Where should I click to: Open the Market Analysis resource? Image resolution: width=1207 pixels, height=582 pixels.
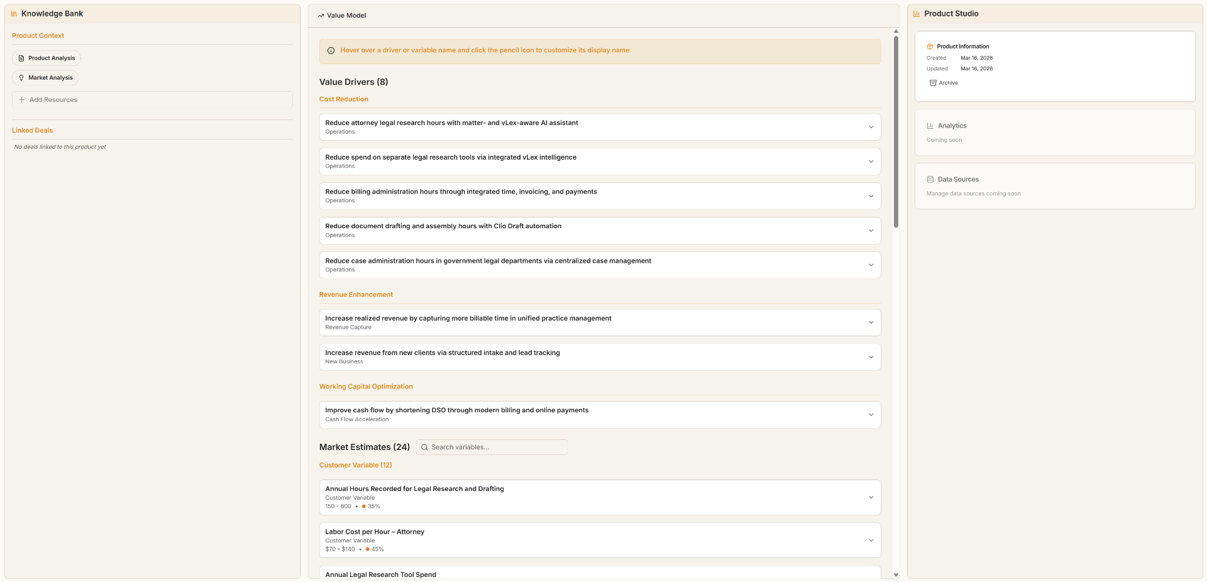(45, 78)
